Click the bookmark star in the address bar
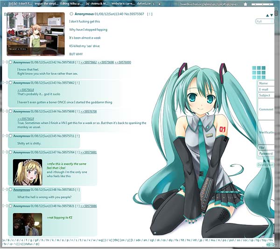The height and width of the screenshot is (249, 280). pos(245,4)
